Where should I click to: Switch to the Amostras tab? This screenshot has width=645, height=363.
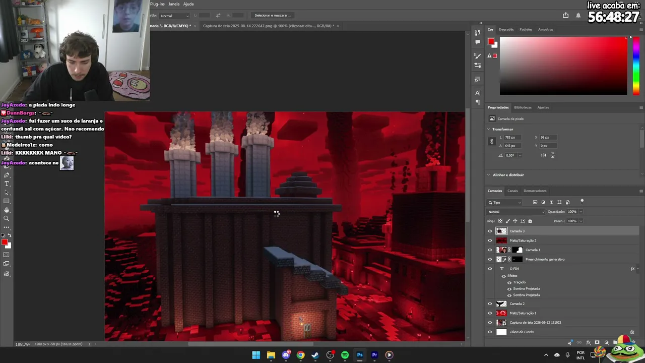(546, 29)
